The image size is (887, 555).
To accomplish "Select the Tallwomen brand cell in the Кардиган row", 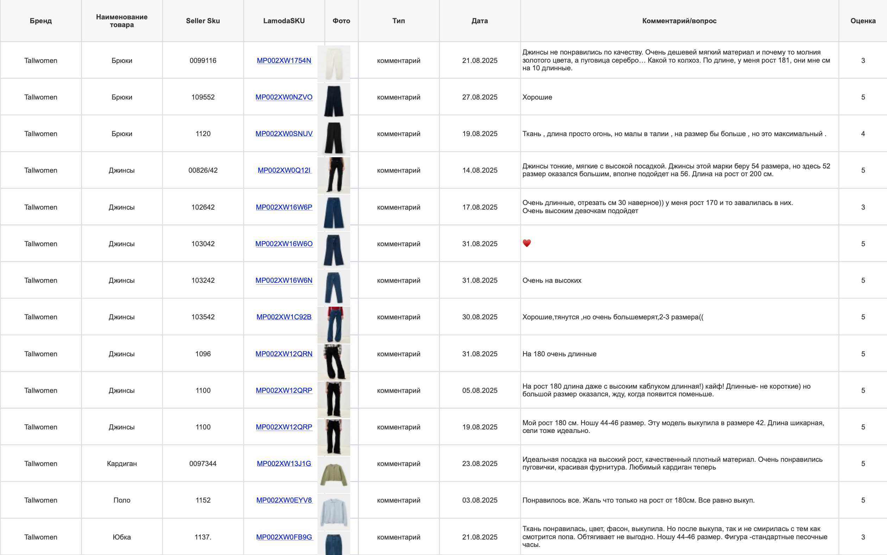I will (x=41, y=464).
